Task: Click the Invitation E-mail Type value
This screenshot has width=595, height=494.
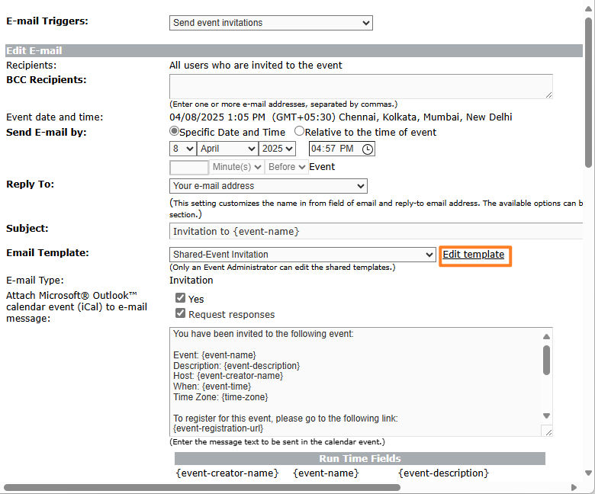Action: pos(191,281)
